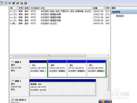Click the drive icon of the 新... volume

[x=11, y=24]
